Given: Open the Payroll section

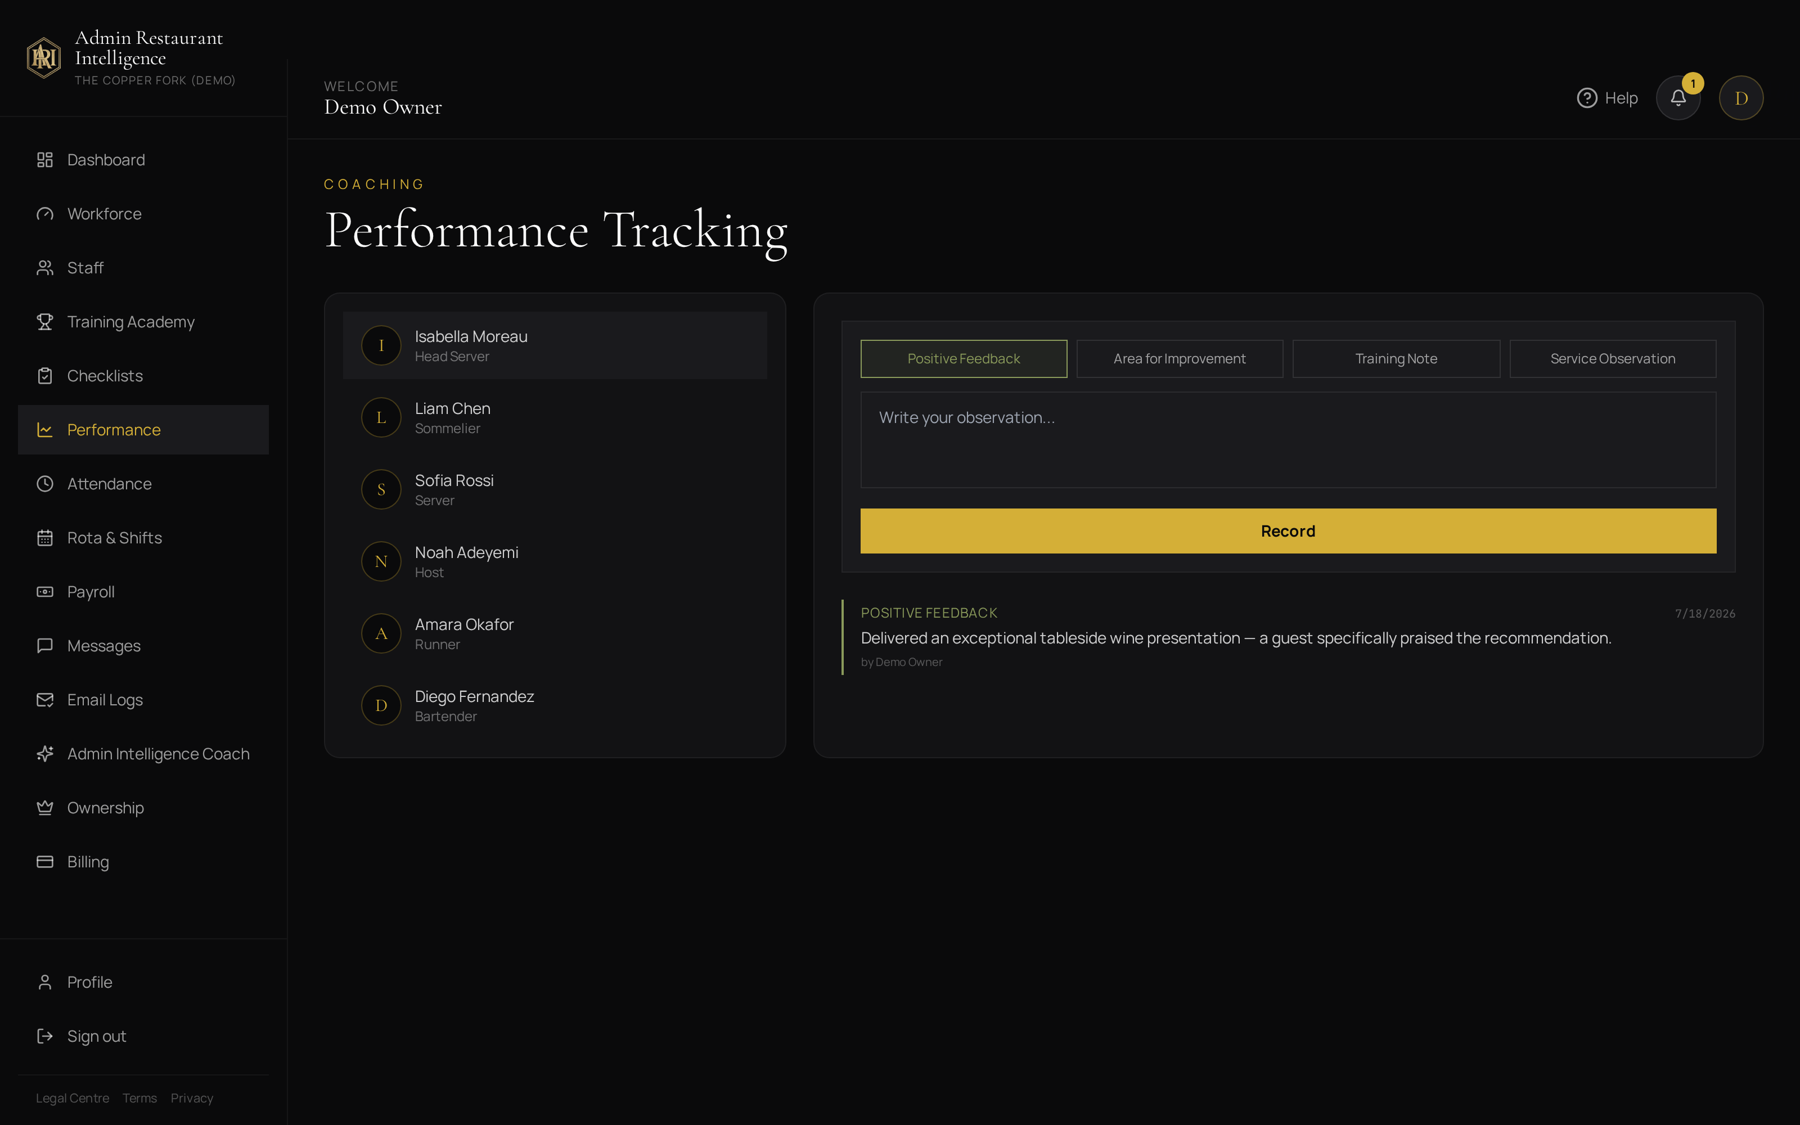Looking at the screenshot, I should click(x=143, y=592).
